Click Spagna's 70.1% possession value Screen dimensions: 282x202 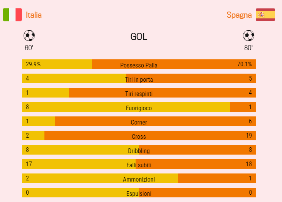(244, 64)
